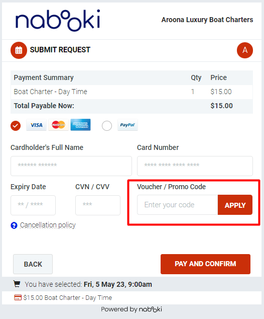
Task: Click the PAY AND CONFIRM button
Action: click(205, 264)
